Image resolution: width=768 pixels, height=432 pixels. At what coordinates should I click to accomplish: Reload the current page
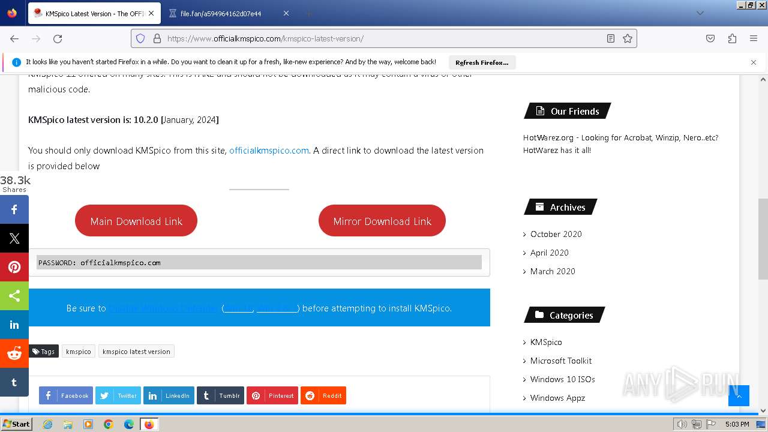(58, 38)
